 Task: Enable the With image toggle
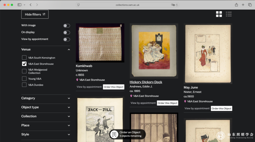point(67,25)
